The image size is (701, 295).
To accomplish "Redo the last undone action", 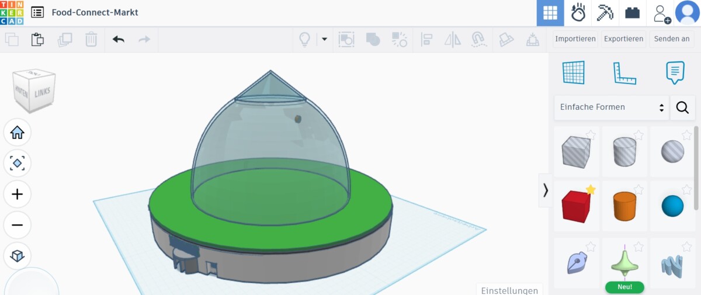I will tap(144, 40).
